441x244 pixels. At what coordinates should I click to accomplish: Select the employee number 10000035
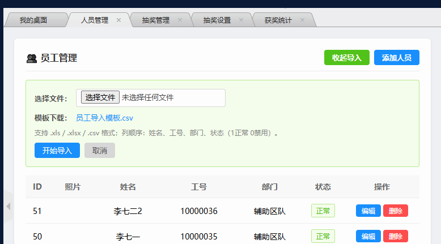click(x=199, y=237)
